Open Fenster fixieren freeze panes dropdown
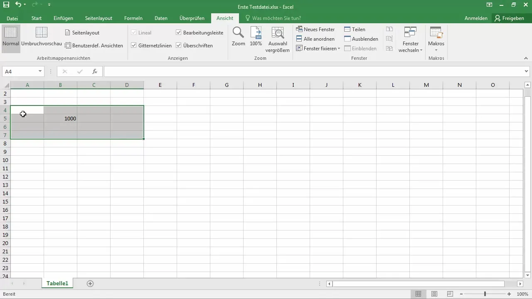Viewport: 532px width, 299px height. pyautogui.click(x=318, y=49)
